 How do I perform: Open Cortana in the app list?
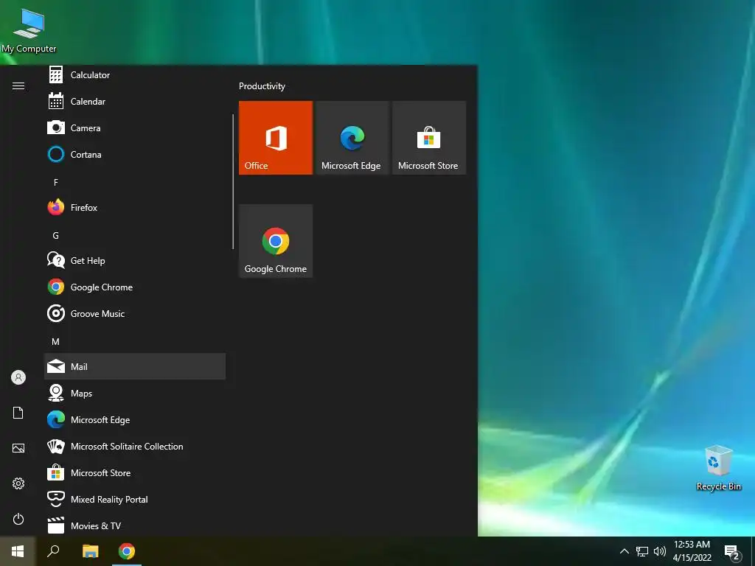click(x=135, y=155)
